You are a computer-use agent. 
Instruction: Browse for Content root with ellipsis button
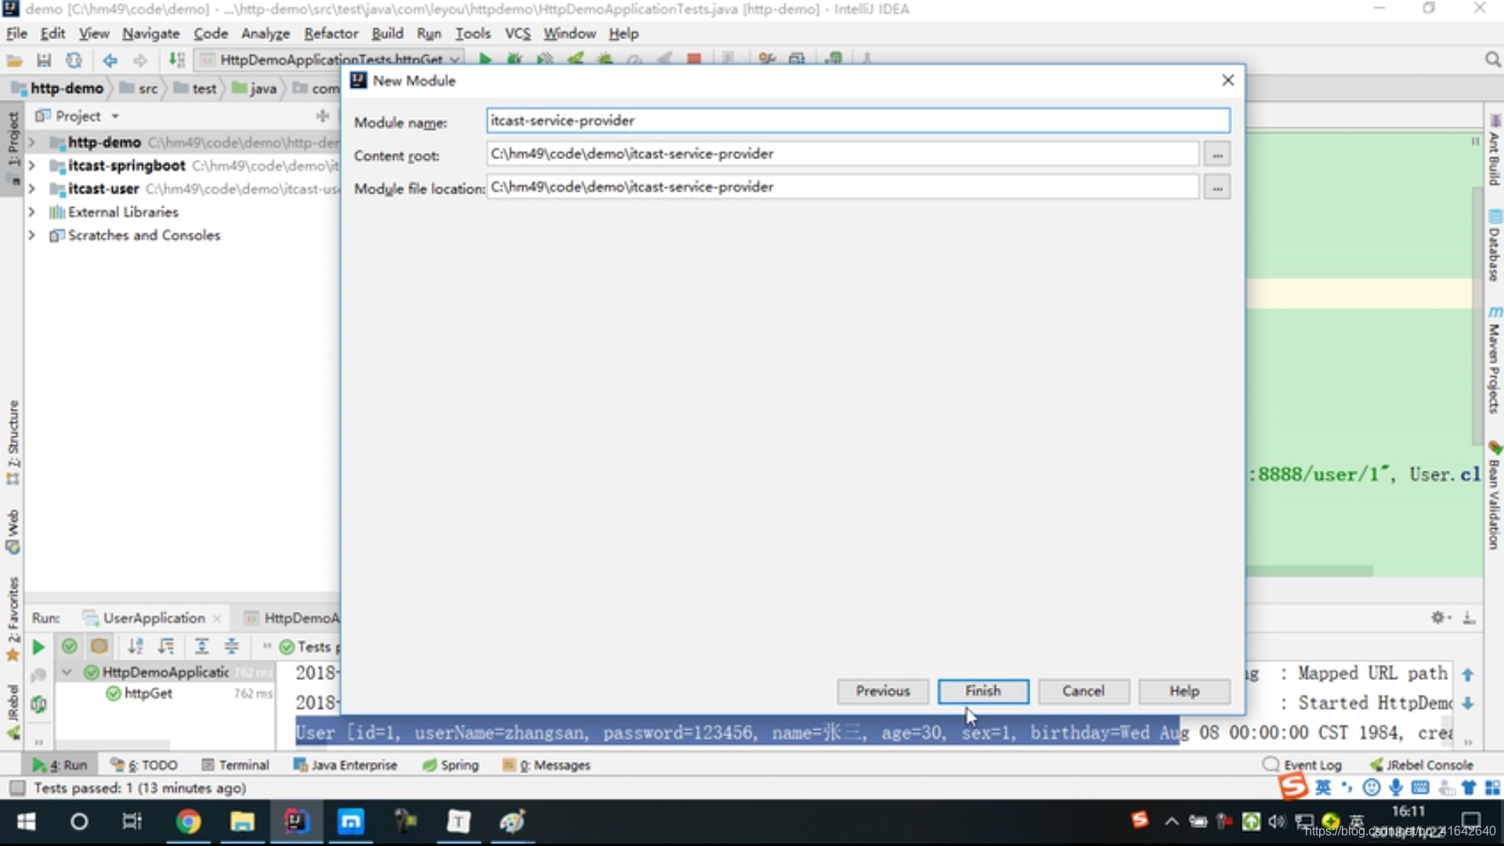pyautogui.click(x=1217, y=154)
